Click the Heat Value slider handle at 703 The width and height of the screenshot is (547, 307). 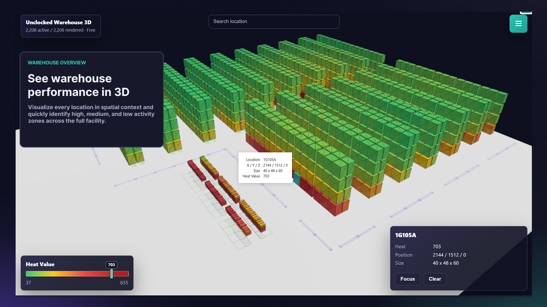[x=112, y=274]
